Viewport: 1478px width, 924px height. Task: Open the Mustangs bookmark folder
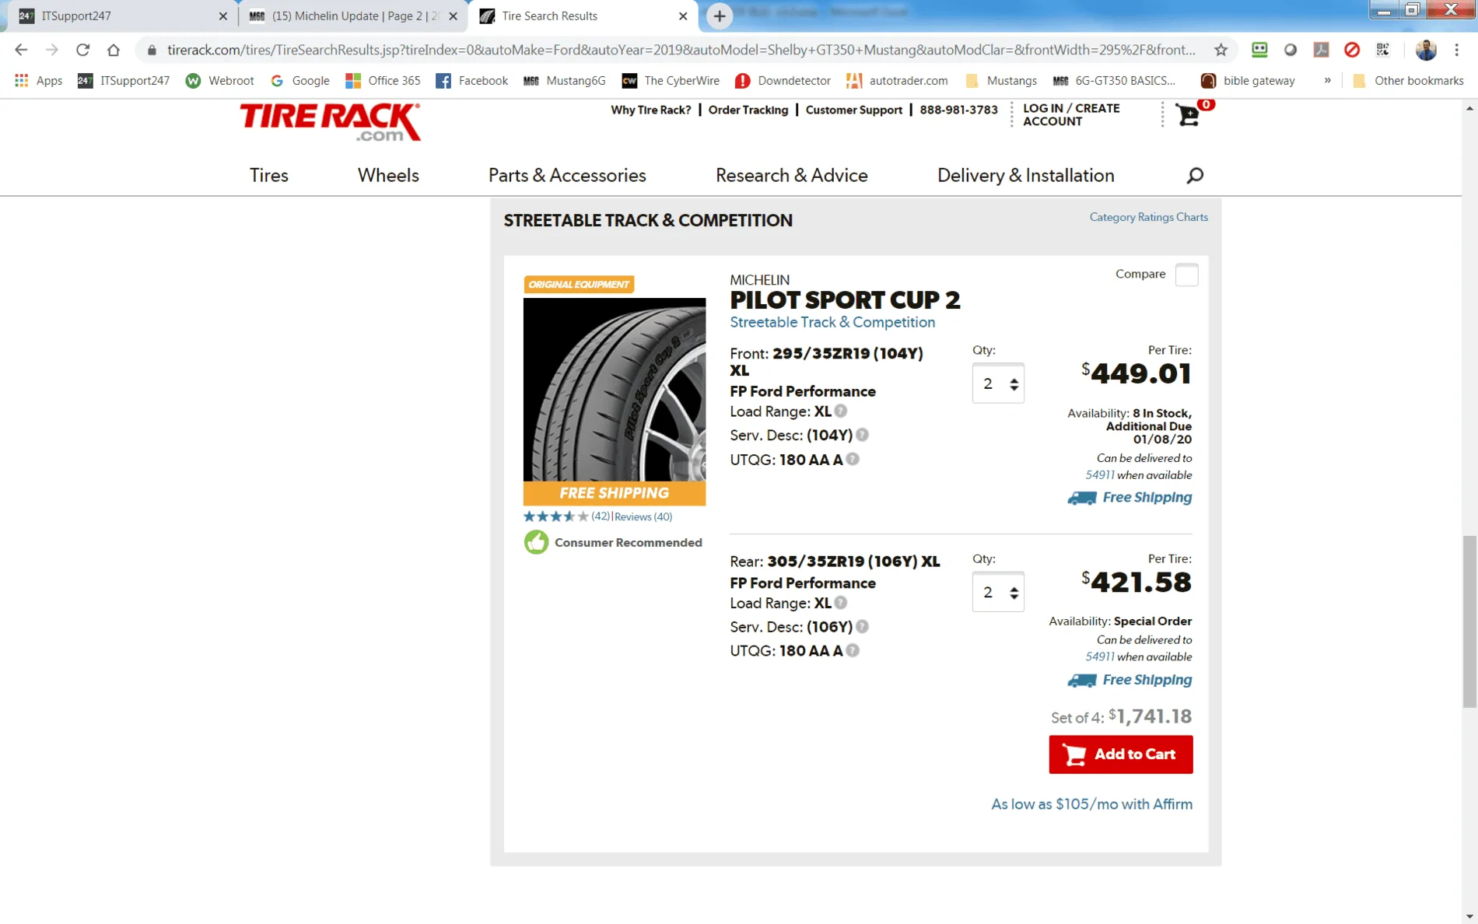click(x=1000, y=80)
